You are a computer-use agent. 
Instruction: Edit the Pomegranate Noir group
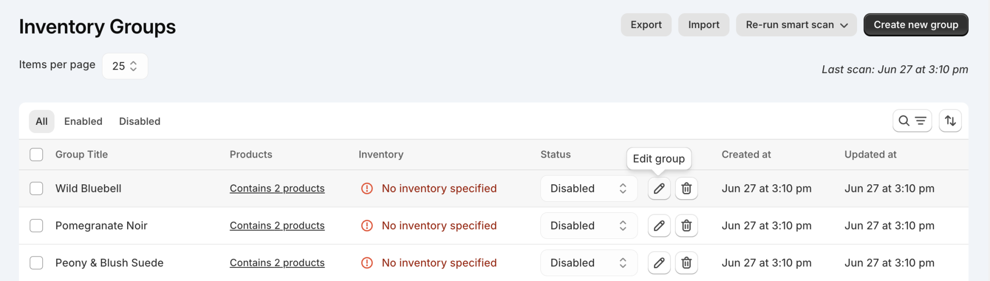tap(658, 225)
